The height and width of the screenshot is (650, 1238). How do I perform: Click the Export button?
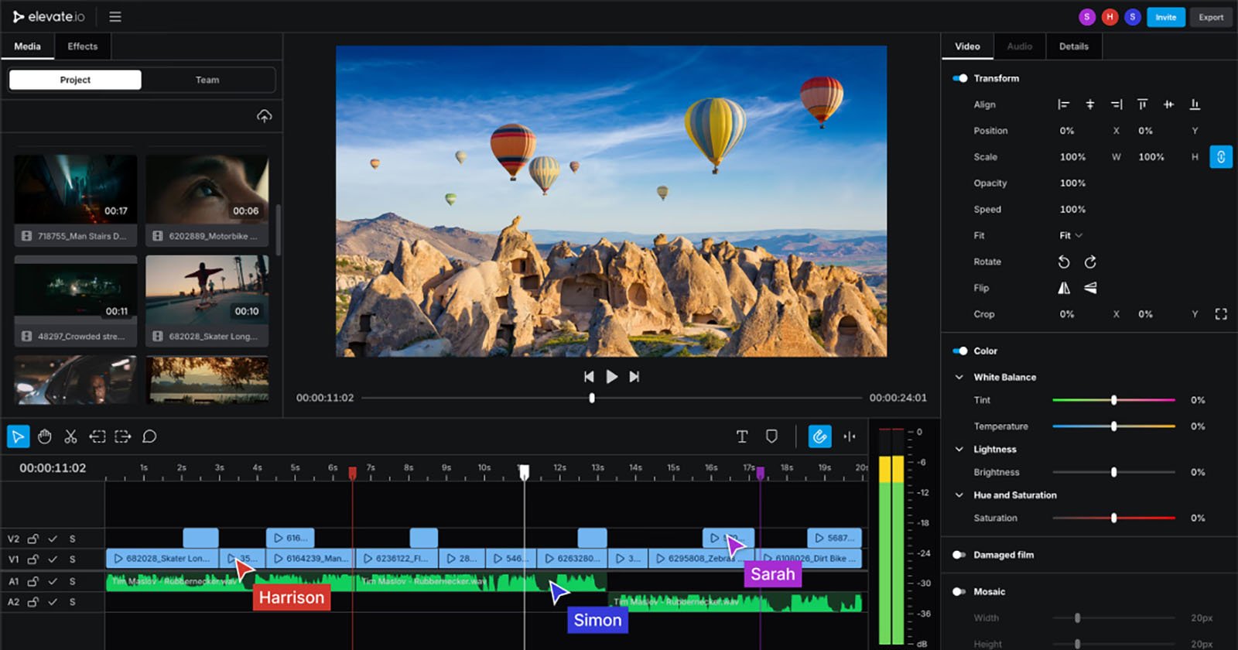tap(1211, 17)
